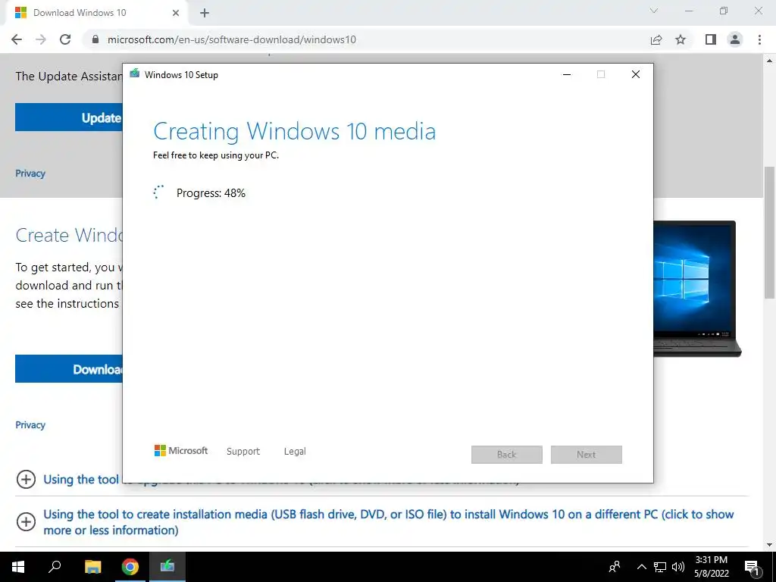776x582 pixels.
Task: Bookmark this page with the star
Action: 681,39
